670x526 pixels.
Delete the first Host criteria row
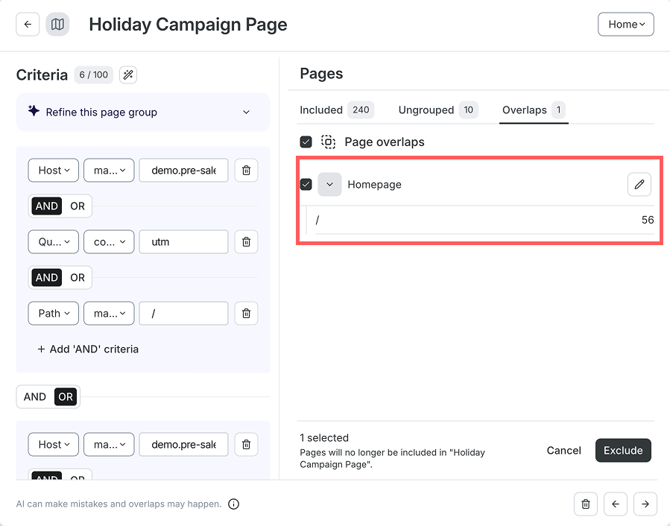(246, 171)
